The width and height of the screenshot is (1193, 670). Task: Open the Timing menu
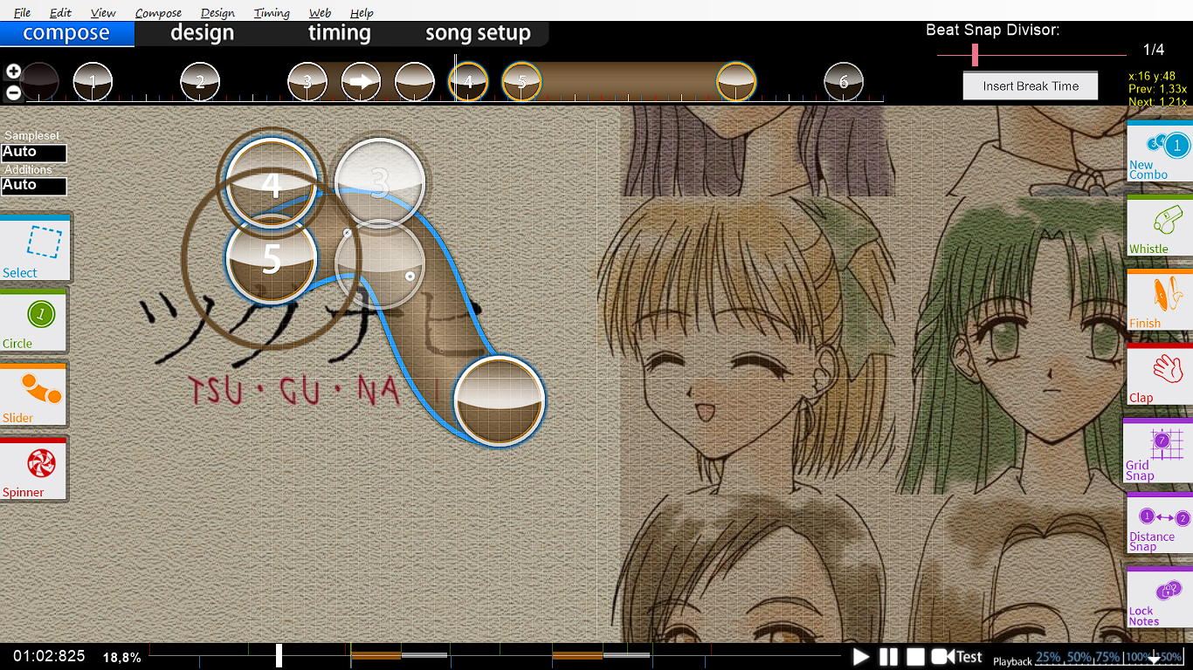tap(272, 13)
